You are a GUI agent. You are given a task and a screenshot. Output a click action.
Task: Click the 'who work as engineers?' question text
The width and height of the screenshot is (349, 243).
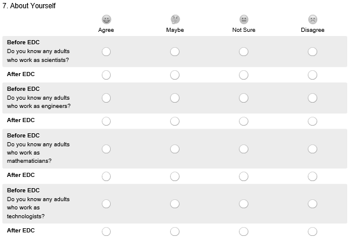(39, 106)
